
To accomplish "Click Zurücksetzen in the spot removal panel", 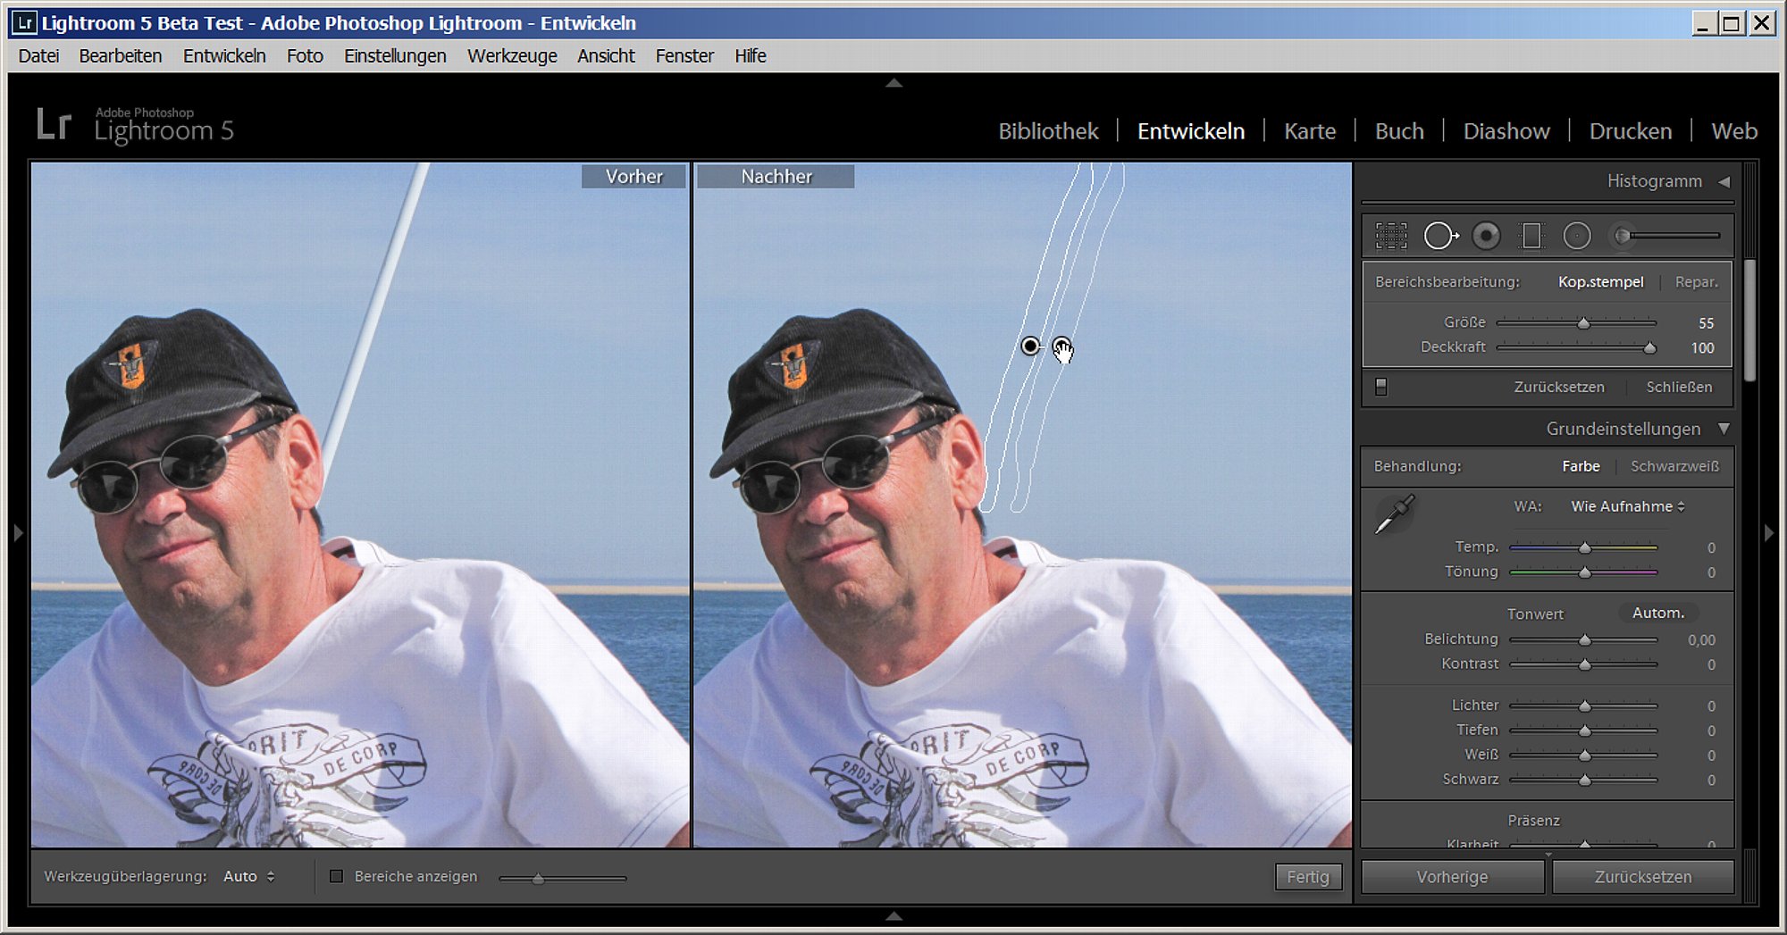I will (1559, 387).
